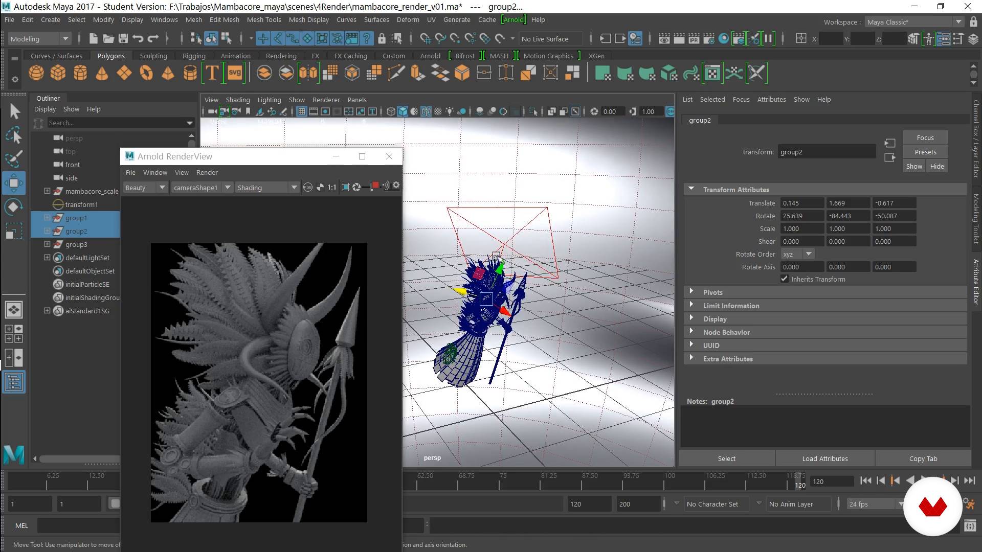Screen dimensions: 982x552
Task: Click the Focus button
Action: [925, 137]
